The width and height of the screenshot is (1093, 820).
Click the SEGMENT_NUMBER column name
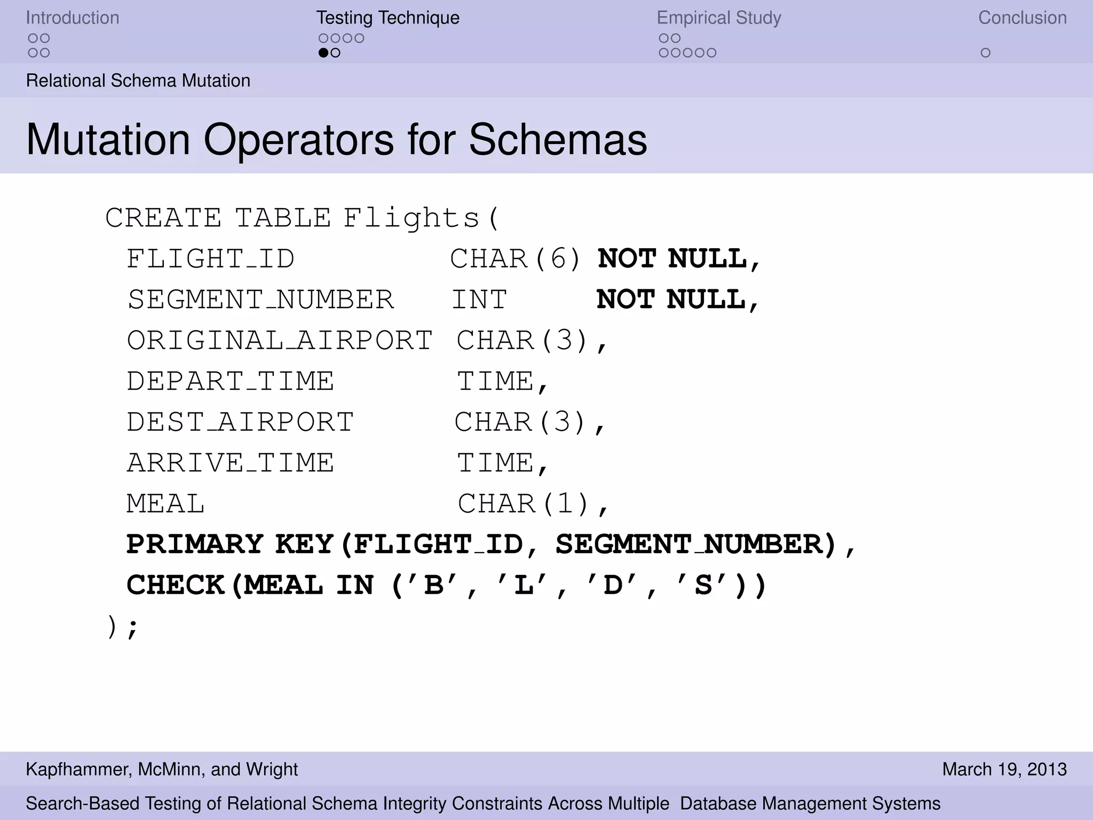point(260,300)
